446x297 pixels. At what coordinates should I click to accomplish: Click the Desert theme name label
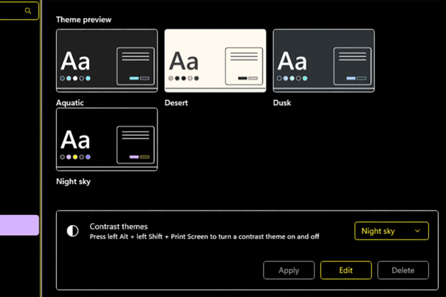[176, 103]
